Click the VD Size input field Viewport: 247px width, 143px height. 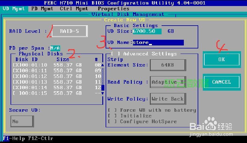coord(147,31)
